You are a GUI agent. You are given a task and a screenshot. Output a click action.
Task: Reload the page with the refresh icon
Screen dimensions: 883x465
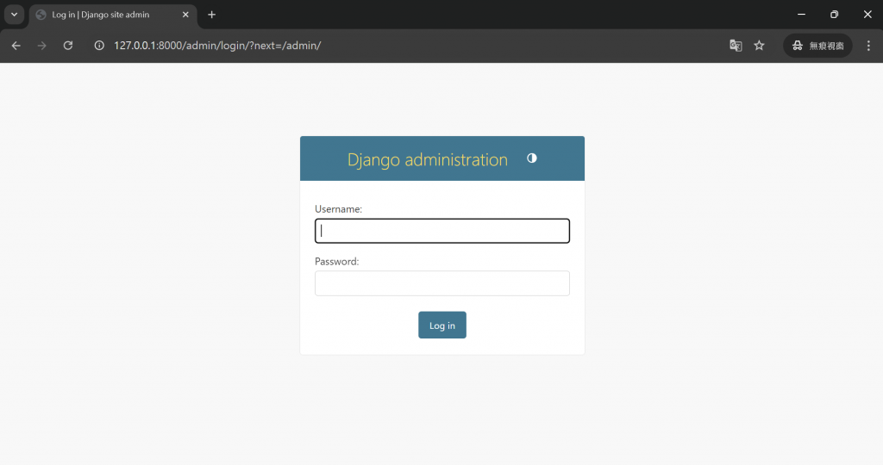(x=67, y=46)
